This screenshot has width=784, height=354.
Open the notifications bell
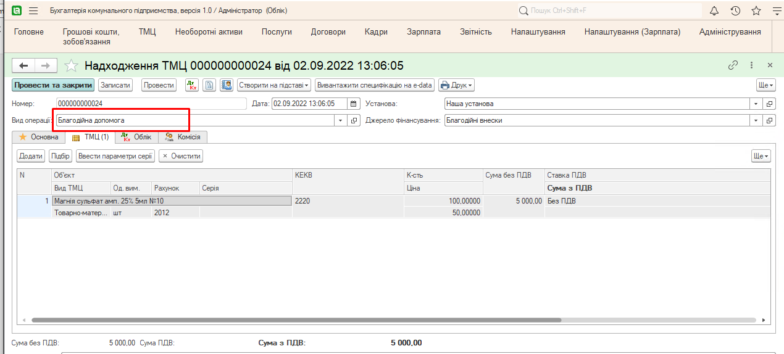pyautogui.click(x=714, y=10)
